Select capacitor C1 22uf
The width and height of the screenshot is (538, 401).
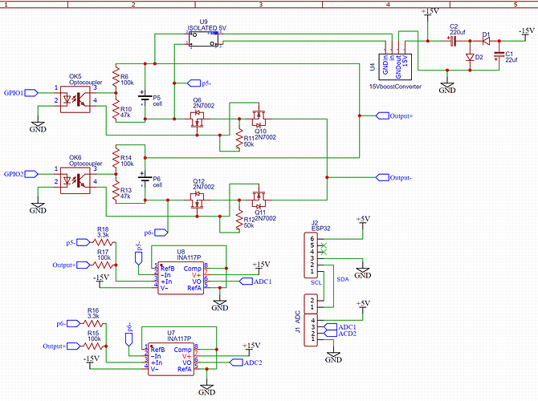[499, 55]
